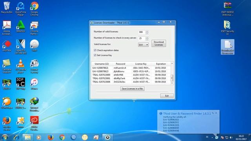
Task: Open Chrome from the taskbar
Action: pos(62,137)
